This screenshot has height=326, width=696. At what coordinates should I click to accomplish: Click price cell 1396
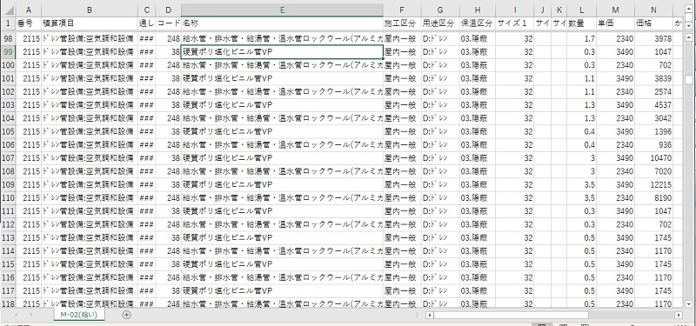[654, 131]
